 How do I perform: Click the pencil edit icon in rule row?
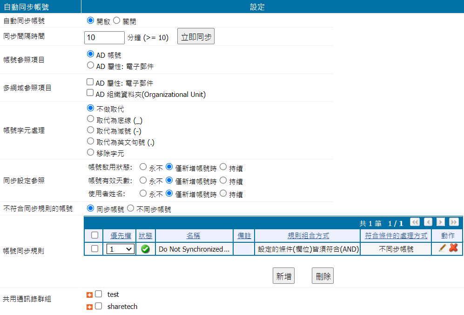coord(442,249)
